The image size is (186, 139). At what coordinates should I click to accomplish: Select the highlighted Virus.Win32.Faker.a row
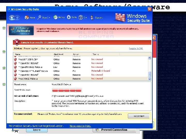[x=80, y=79]
